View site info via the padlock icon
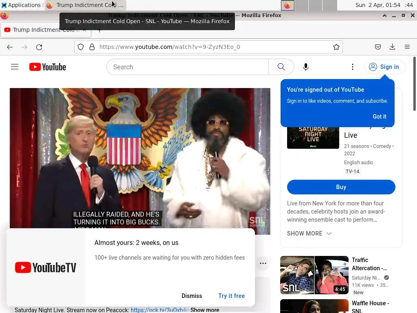Viewport: 417px width, 313px height. 92,47
